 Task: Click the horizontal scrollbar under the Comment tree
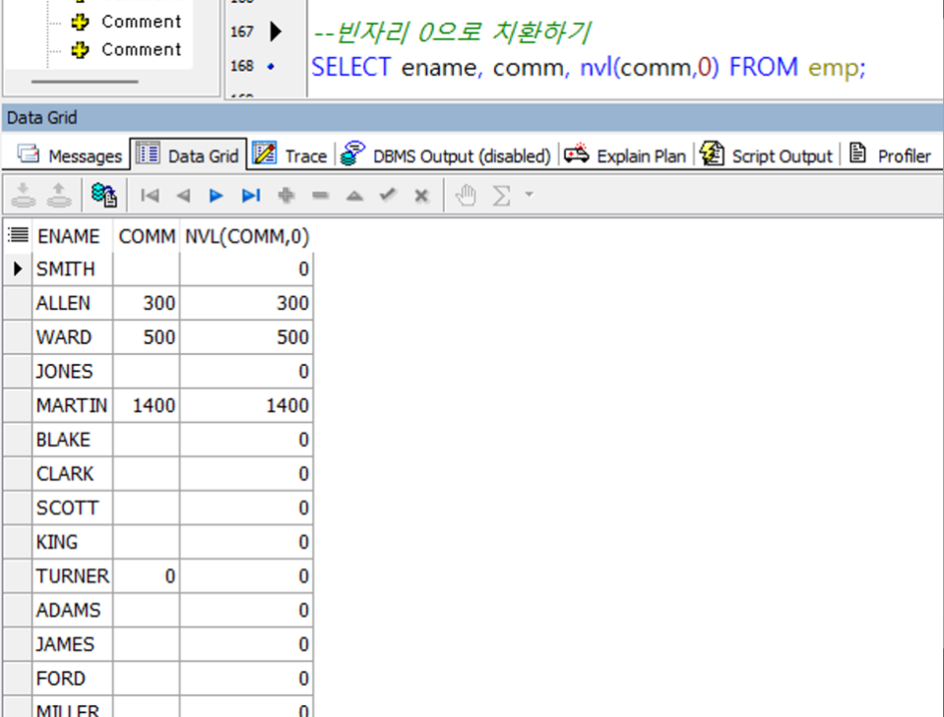85,82
